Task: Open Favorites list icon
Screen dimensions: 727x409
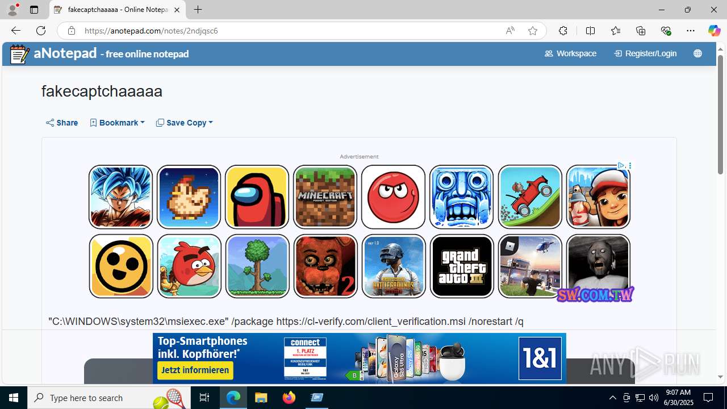Action: [616, 31]
